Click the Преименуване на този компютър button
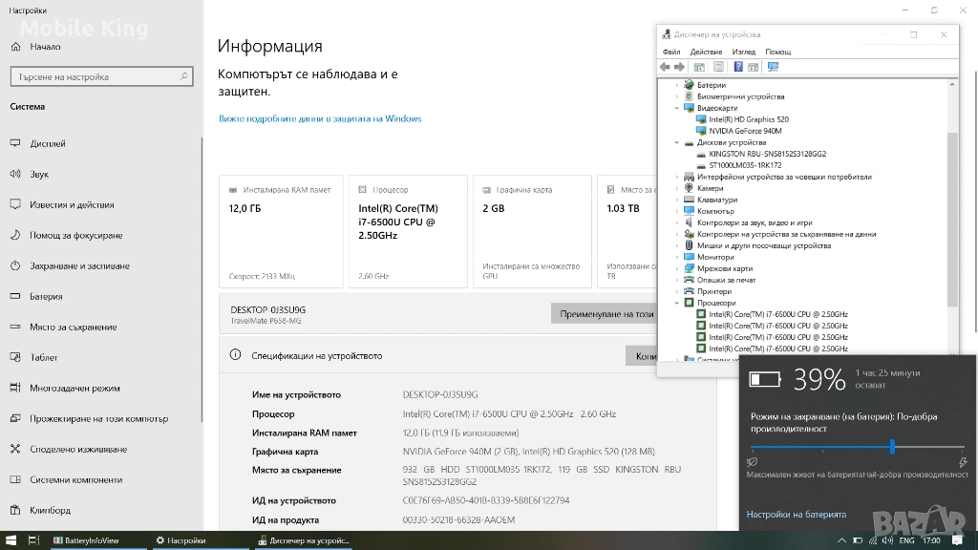Viewport: 978px width, 550px height. point(605,313)
